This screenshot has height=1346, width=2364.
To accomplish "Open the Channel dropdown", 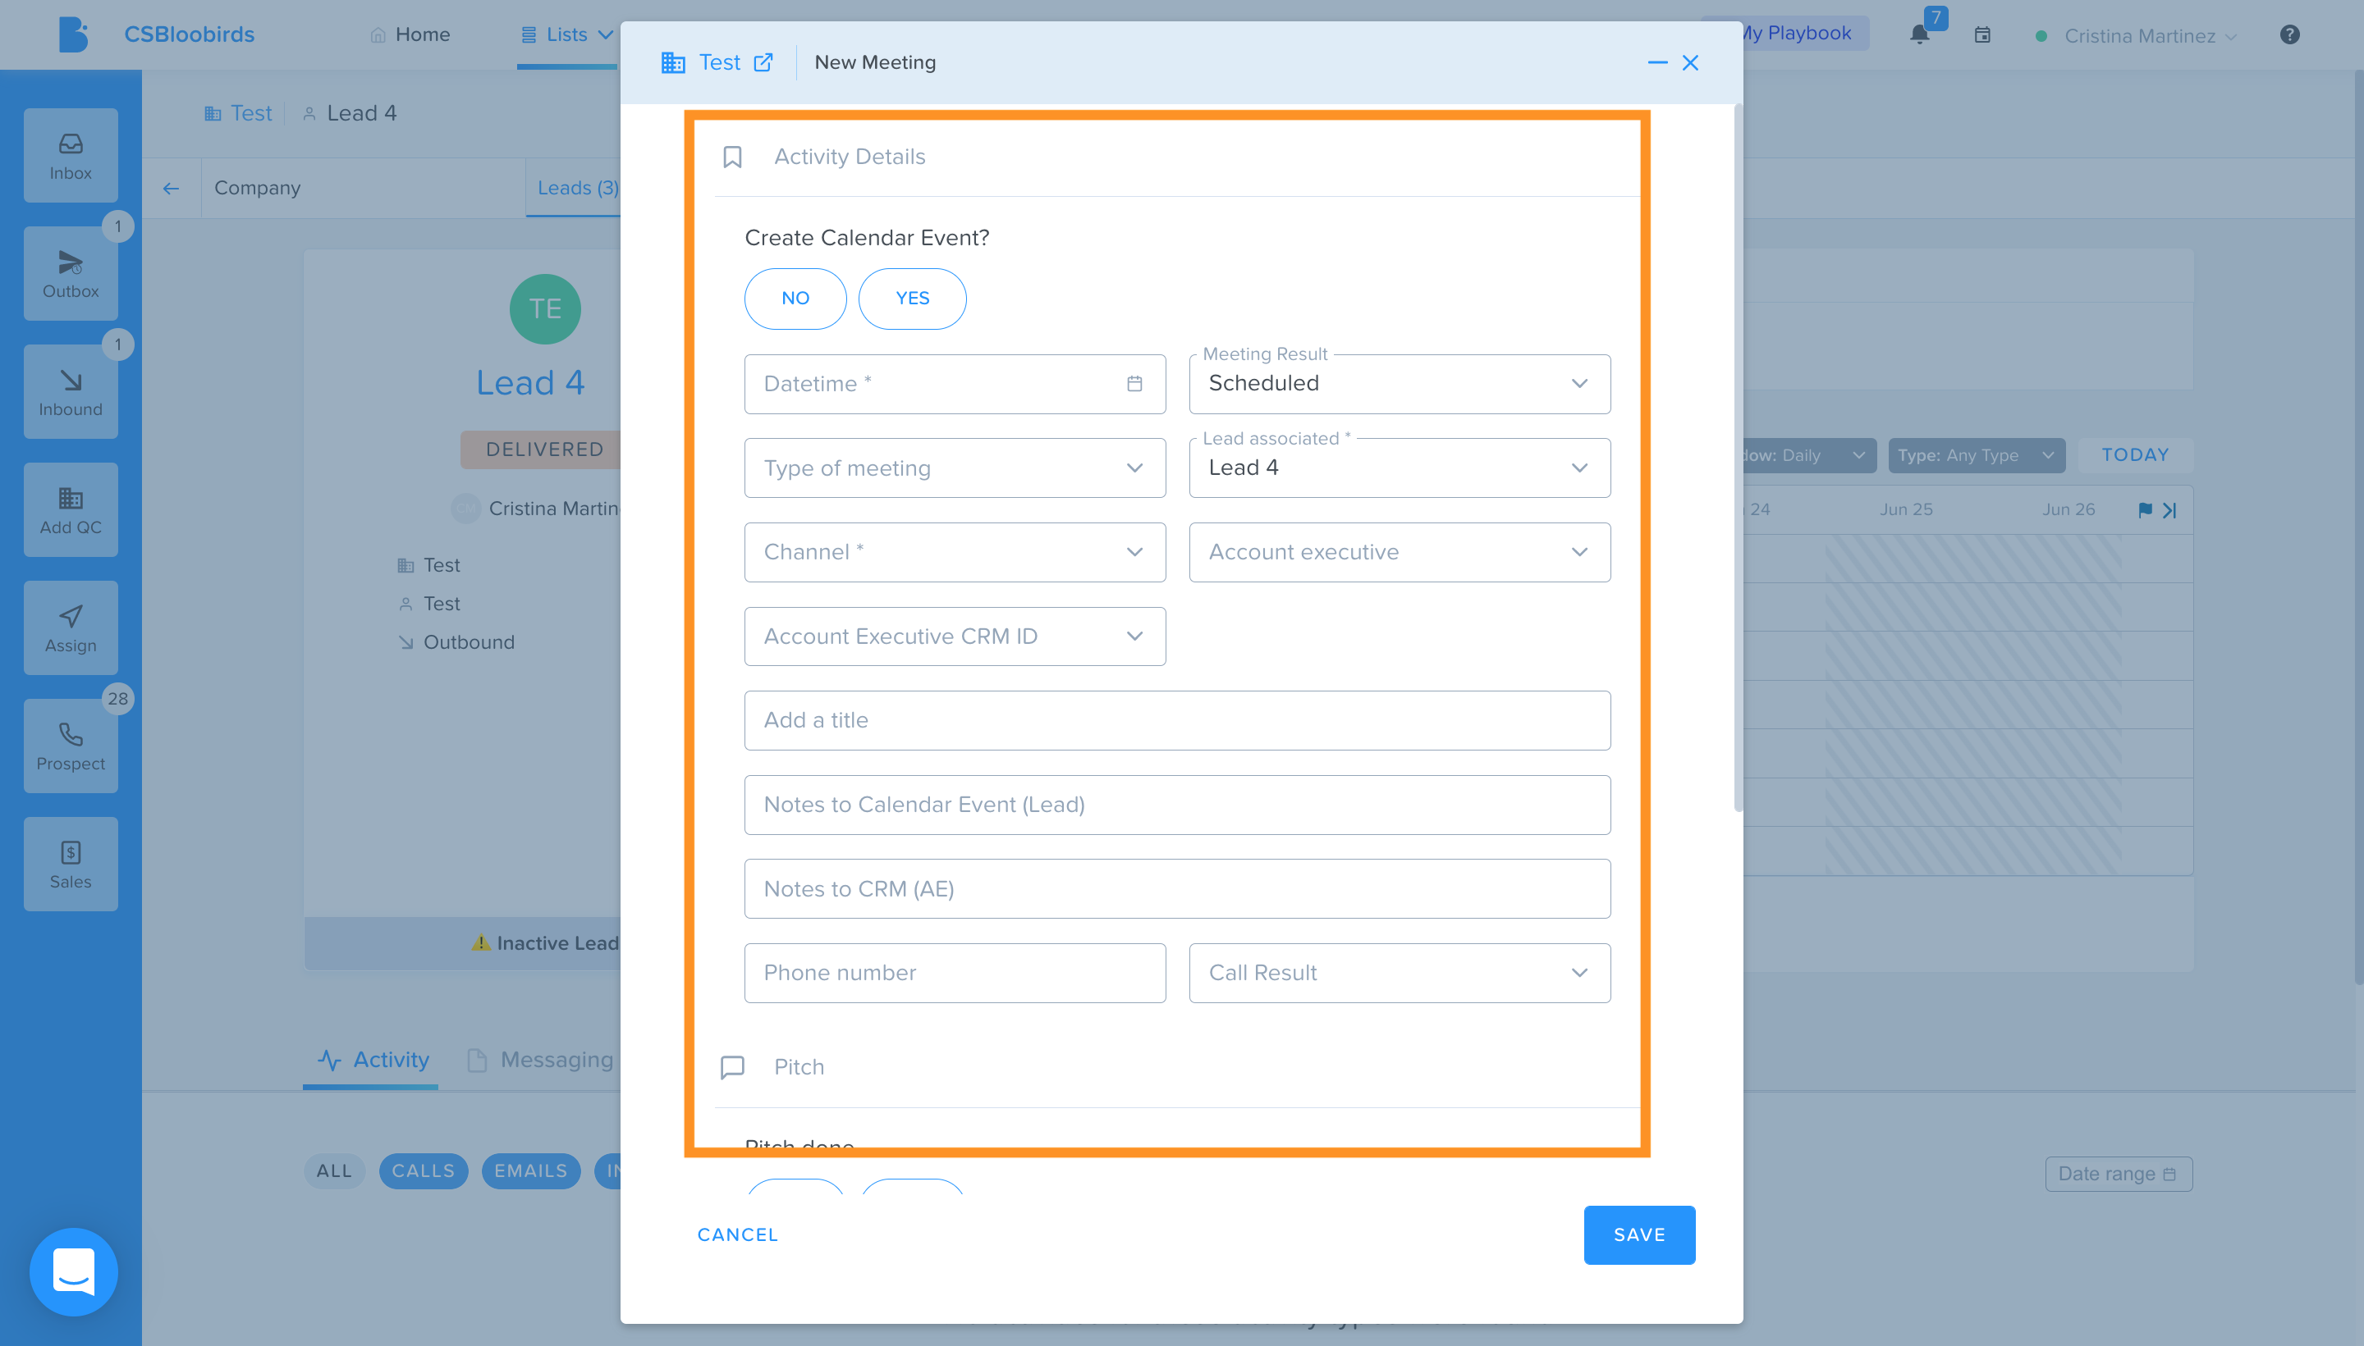I will [x=955, y=552].
